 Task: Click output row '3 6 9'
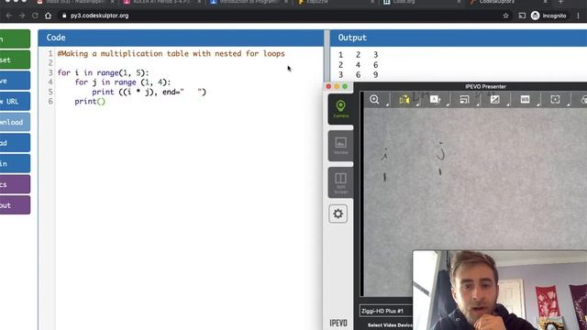point(358,75)
